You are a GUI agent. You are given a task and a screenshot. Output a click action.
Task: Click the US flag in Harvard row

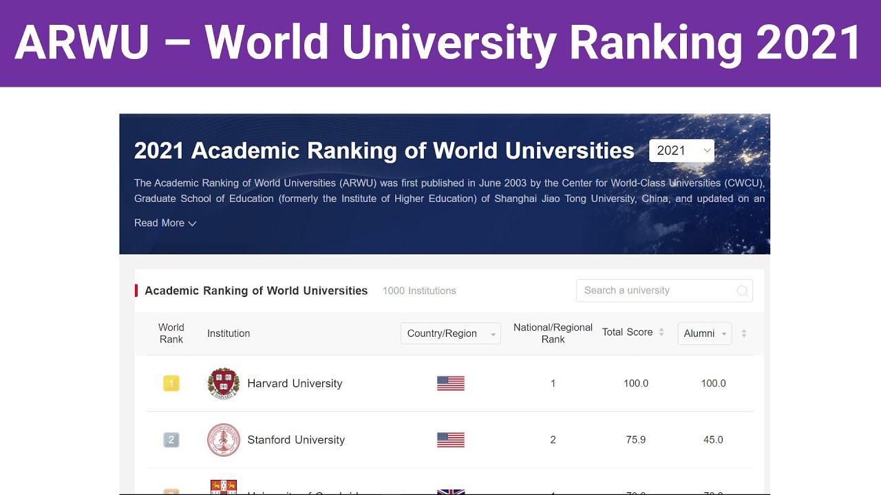coord(451,384)
